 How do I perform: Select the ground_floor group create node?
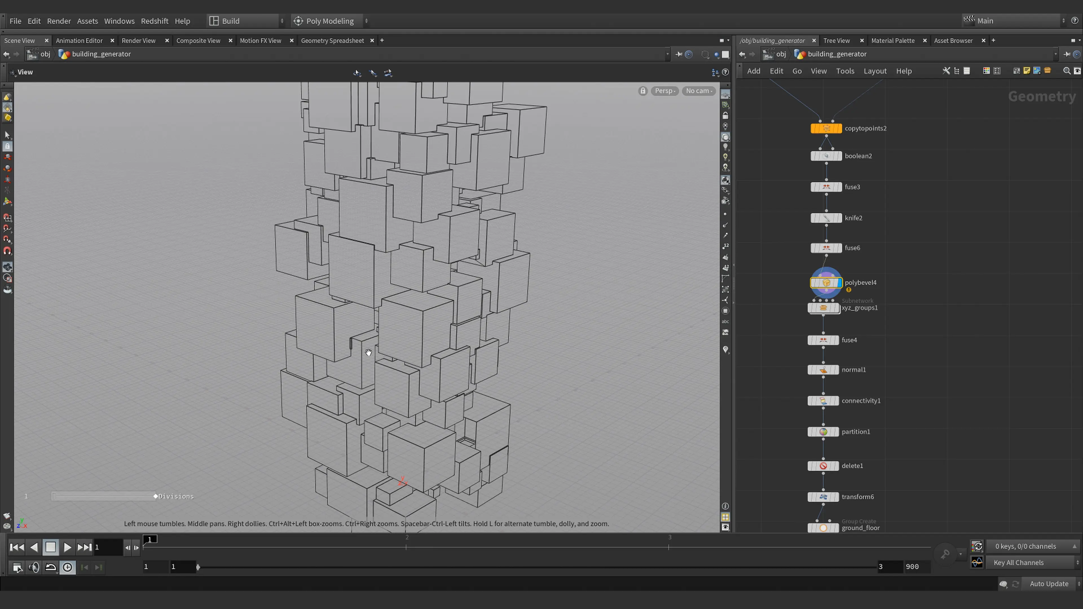[823, 528]
